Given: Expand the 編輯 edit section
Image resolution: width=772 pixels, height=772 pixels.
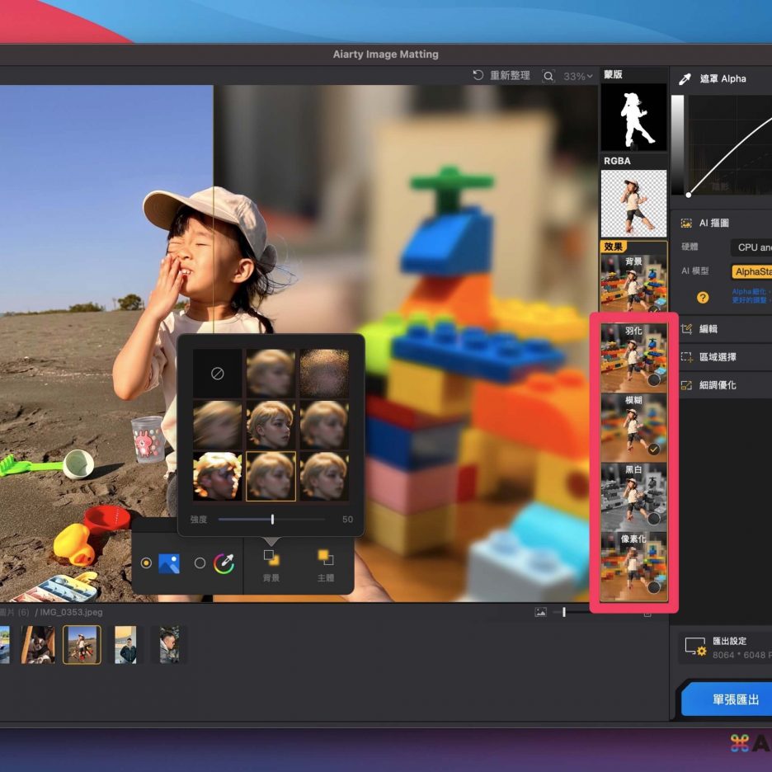Looking at the screenshot, I should tap(708, 329).
